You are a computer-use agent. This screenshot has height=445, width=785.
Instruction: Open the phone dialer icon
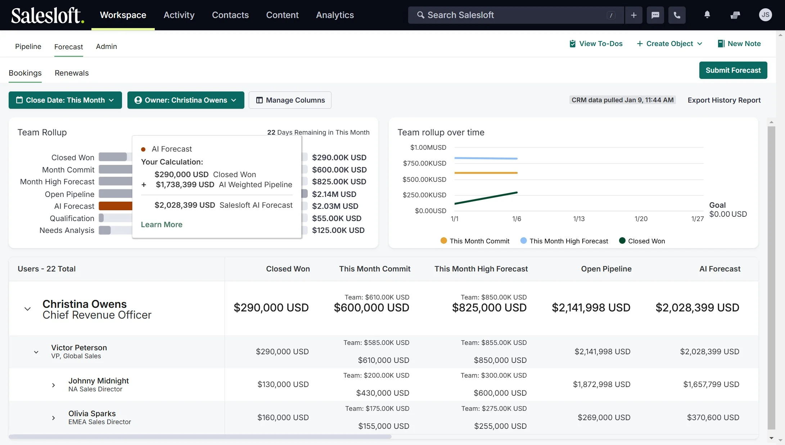pyautogui.click(x=677, y=15)
